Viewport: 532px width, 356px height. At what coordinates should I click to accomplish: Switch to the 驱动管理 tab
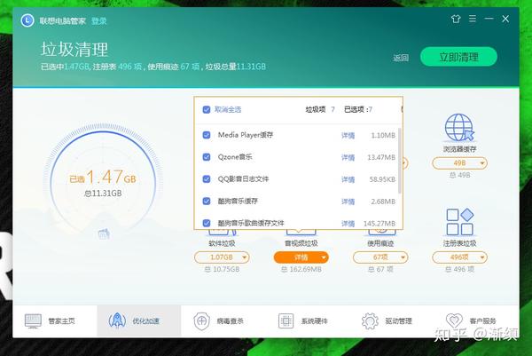pos(392,320)
